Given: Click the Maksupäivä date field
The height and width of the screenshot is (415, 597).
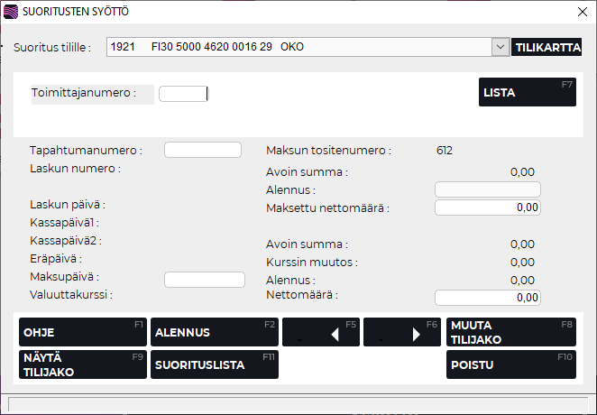Looking at the screenshot, I should (205, 280).
